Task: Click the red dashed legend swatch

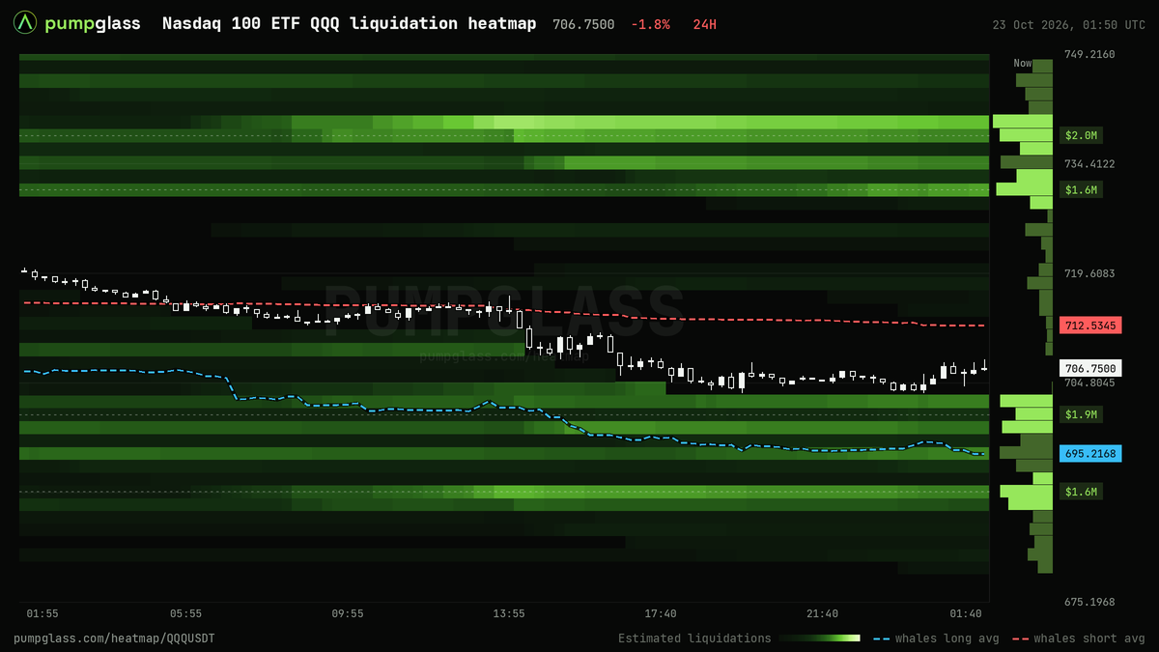Action: (x=1019, y=638)
